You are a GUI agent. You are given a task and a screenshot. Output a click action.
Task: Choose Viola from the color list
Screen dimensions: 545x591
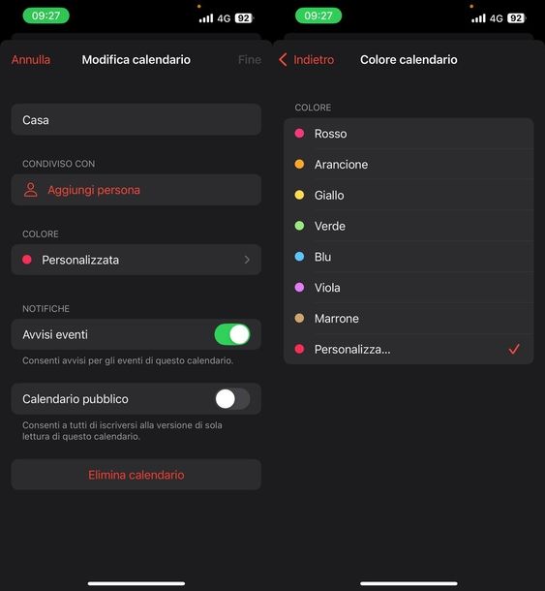coord(409,288)
